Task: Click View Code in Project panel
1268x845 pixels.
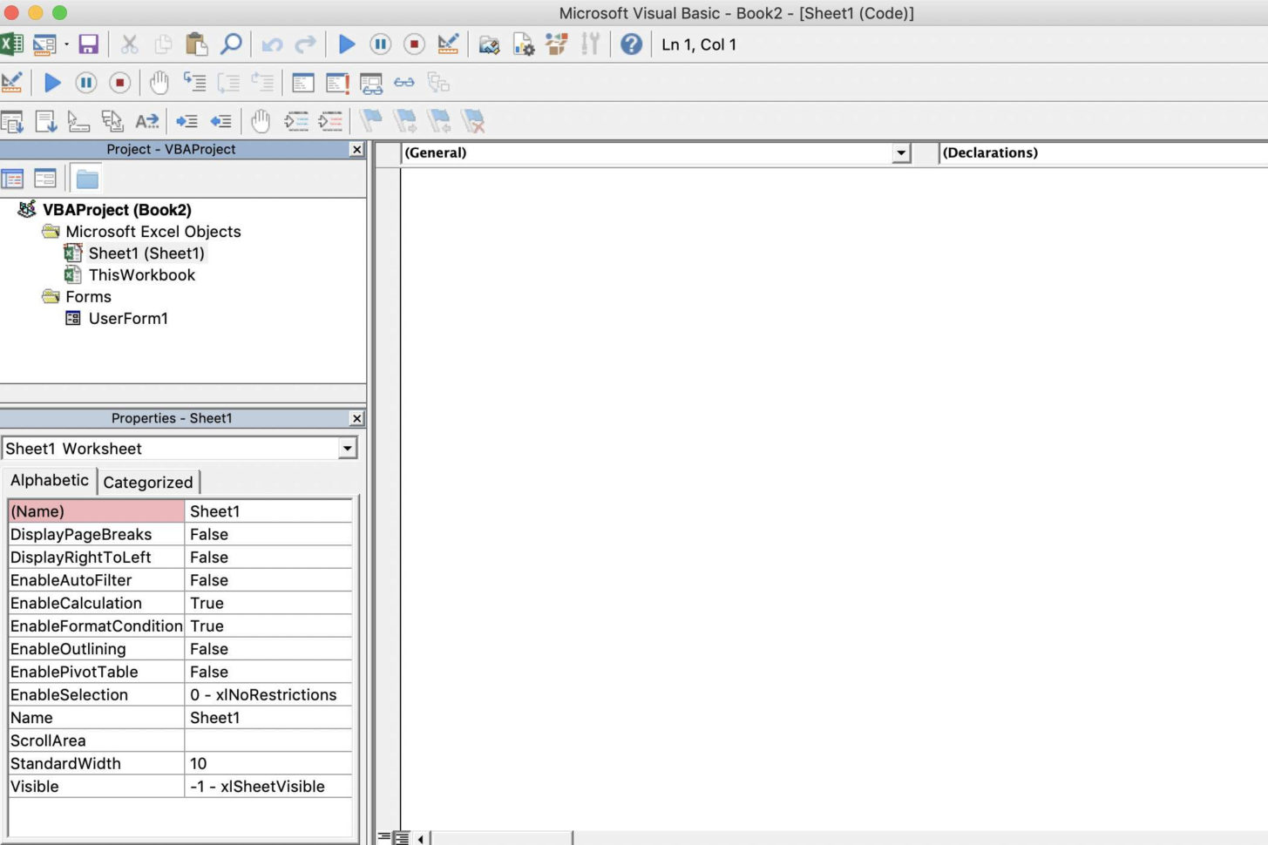Action: [x=12, y=179]
